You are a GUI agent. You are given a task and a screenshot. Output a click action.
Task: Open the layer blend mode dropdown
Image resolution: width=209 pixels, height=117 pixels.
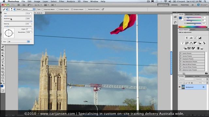tap(187, 79)
